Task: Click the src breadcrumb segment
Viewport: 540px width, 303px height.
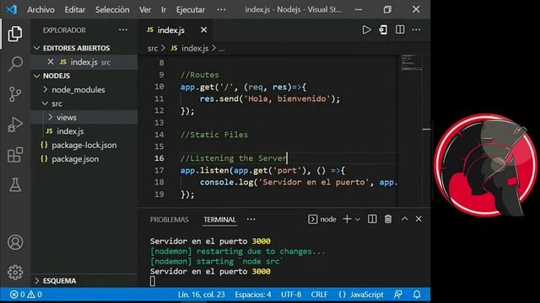Action: click(x=153, y=49)
